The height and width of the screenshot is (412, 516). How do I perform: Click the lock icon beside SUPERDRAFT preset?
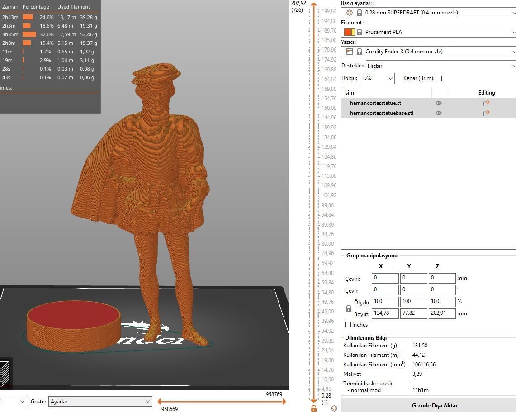360,13
